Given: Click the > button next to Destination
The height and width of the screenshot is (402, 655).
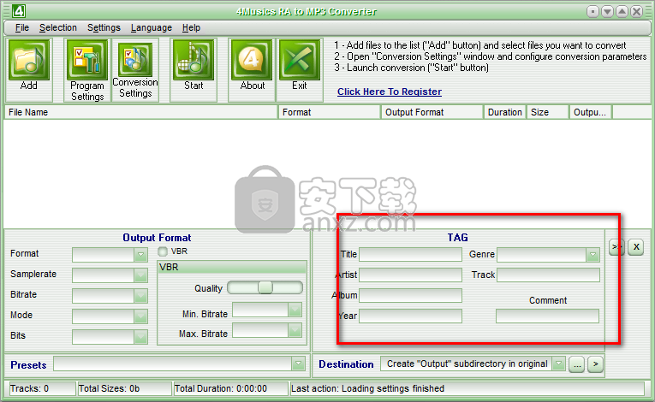Looking at the screenshot, I should click(x=596, y=364).
